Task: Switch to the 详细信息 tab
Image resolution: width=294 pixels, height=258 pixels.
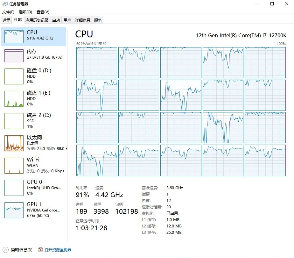Action: click(83, 20)
